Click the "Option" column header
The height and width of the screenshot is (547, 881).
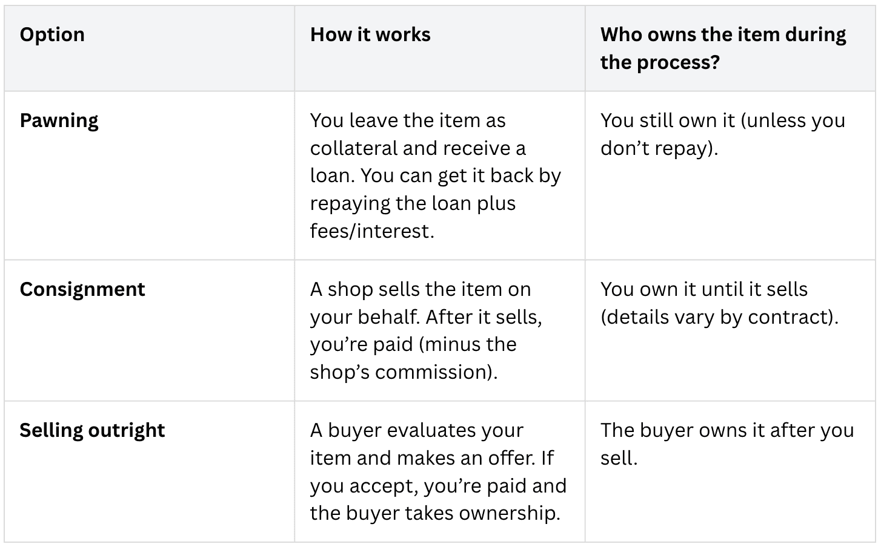coord(52,34)
